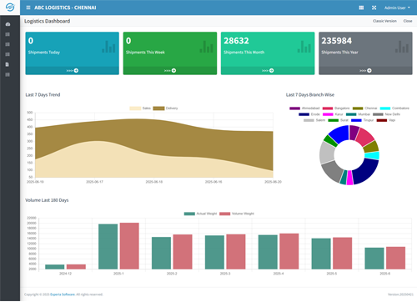
Task: Click the Shipments This Week label
Action: pyautogui.click(x=145, y=53)
